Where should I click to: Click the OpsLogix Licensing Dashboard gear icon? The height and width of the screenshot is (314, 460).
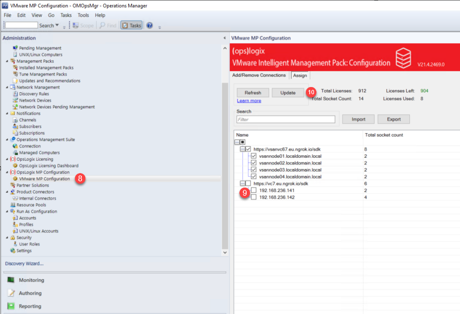pos(15,165)
